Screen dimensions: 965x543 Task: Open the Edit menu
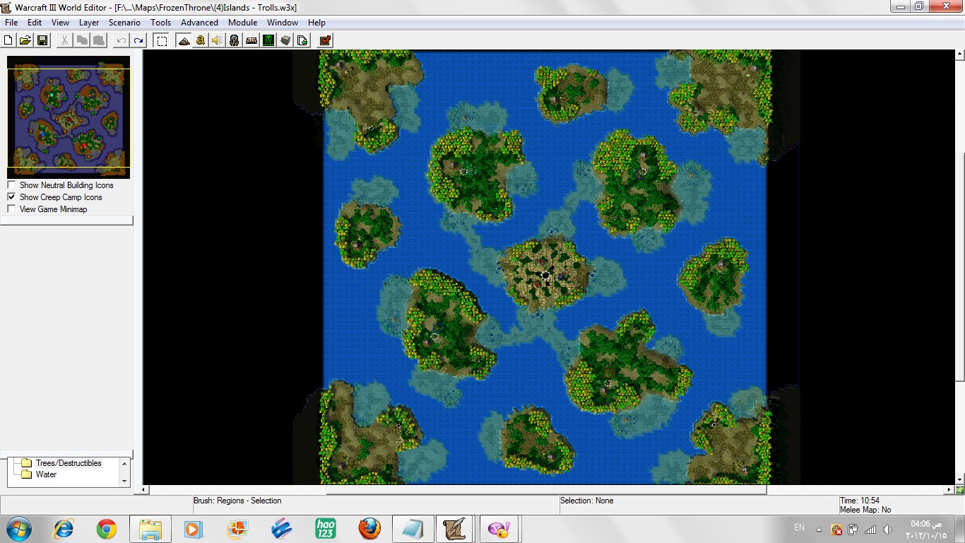tap(35, 23)
